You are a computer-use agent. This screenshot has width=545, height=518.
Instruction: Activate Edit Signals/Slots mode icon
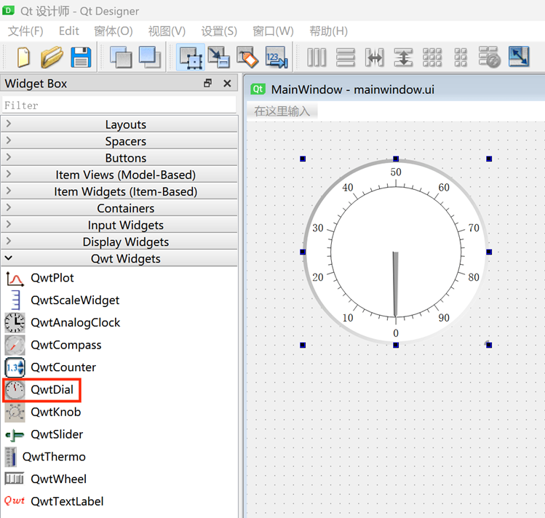(x=219, y=57)
